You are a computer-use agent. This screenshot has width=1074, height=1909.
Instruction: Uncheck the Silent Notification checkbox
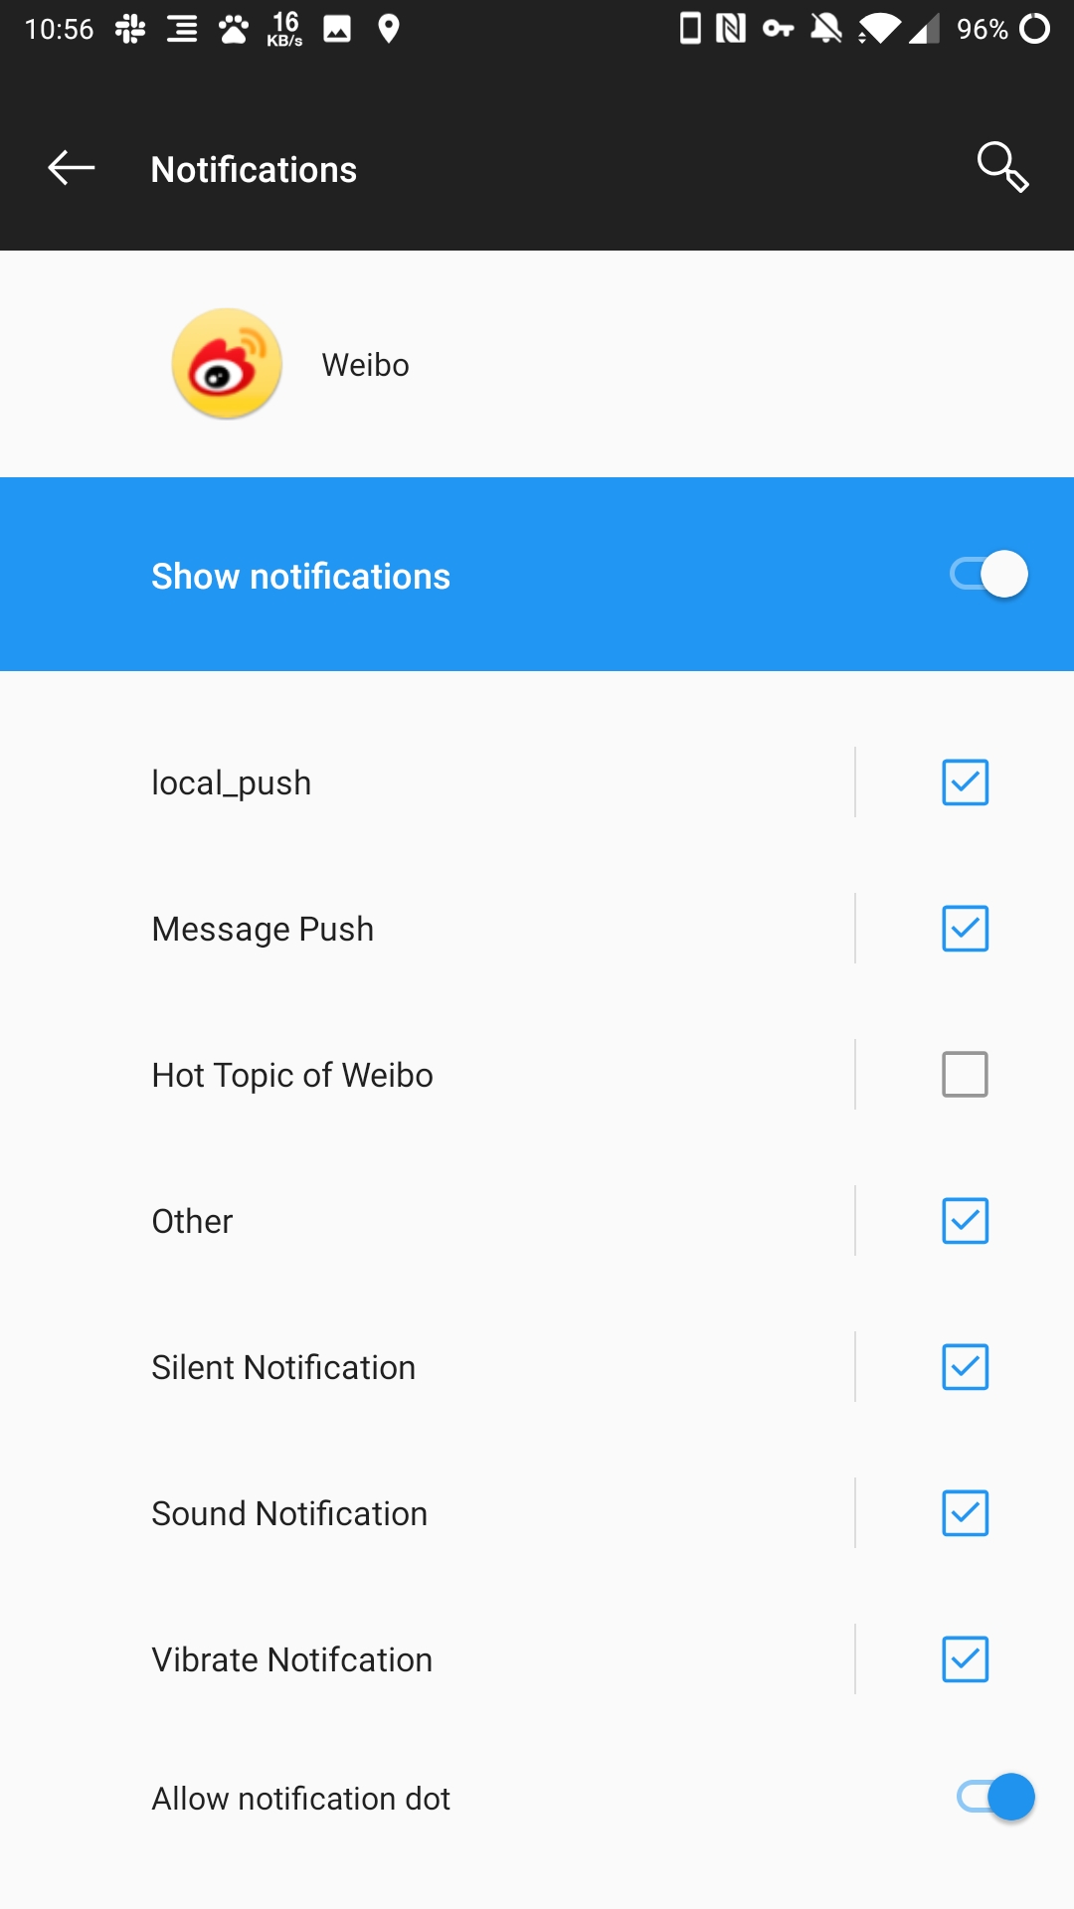pos(965,1367)
